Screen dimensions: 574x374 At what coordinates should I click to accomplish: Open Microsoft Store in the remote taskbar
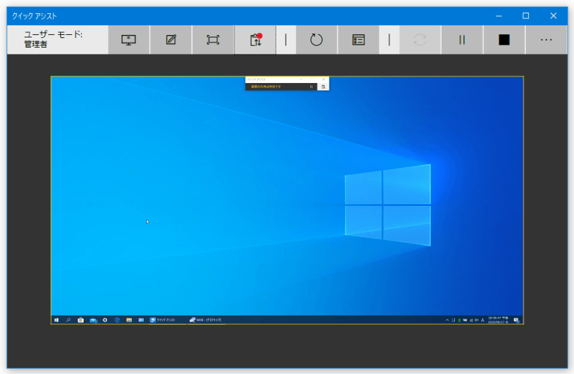point(80,320)
